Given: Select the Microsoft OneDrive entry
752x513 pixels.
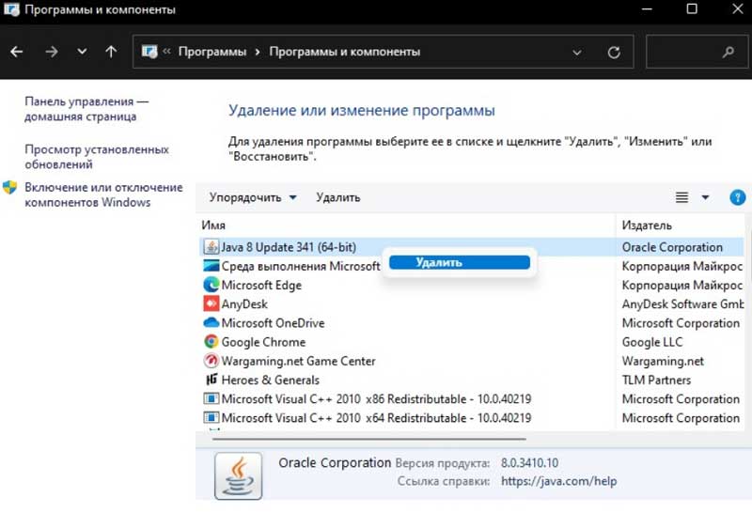Looking at the screenshot, I should 273,323.
